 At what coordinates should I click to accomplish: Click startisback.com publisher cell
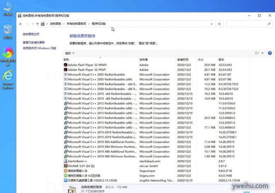[x=150, y=161]
